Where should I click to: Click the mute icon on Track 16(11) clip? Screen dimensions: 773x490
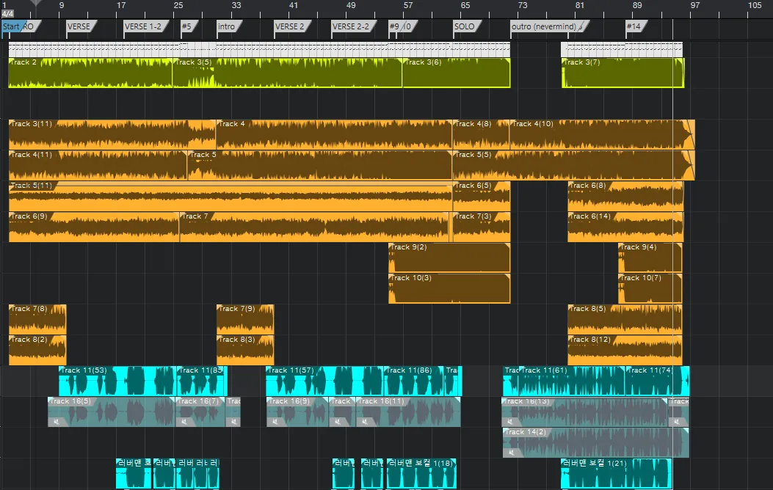[366, 422]
